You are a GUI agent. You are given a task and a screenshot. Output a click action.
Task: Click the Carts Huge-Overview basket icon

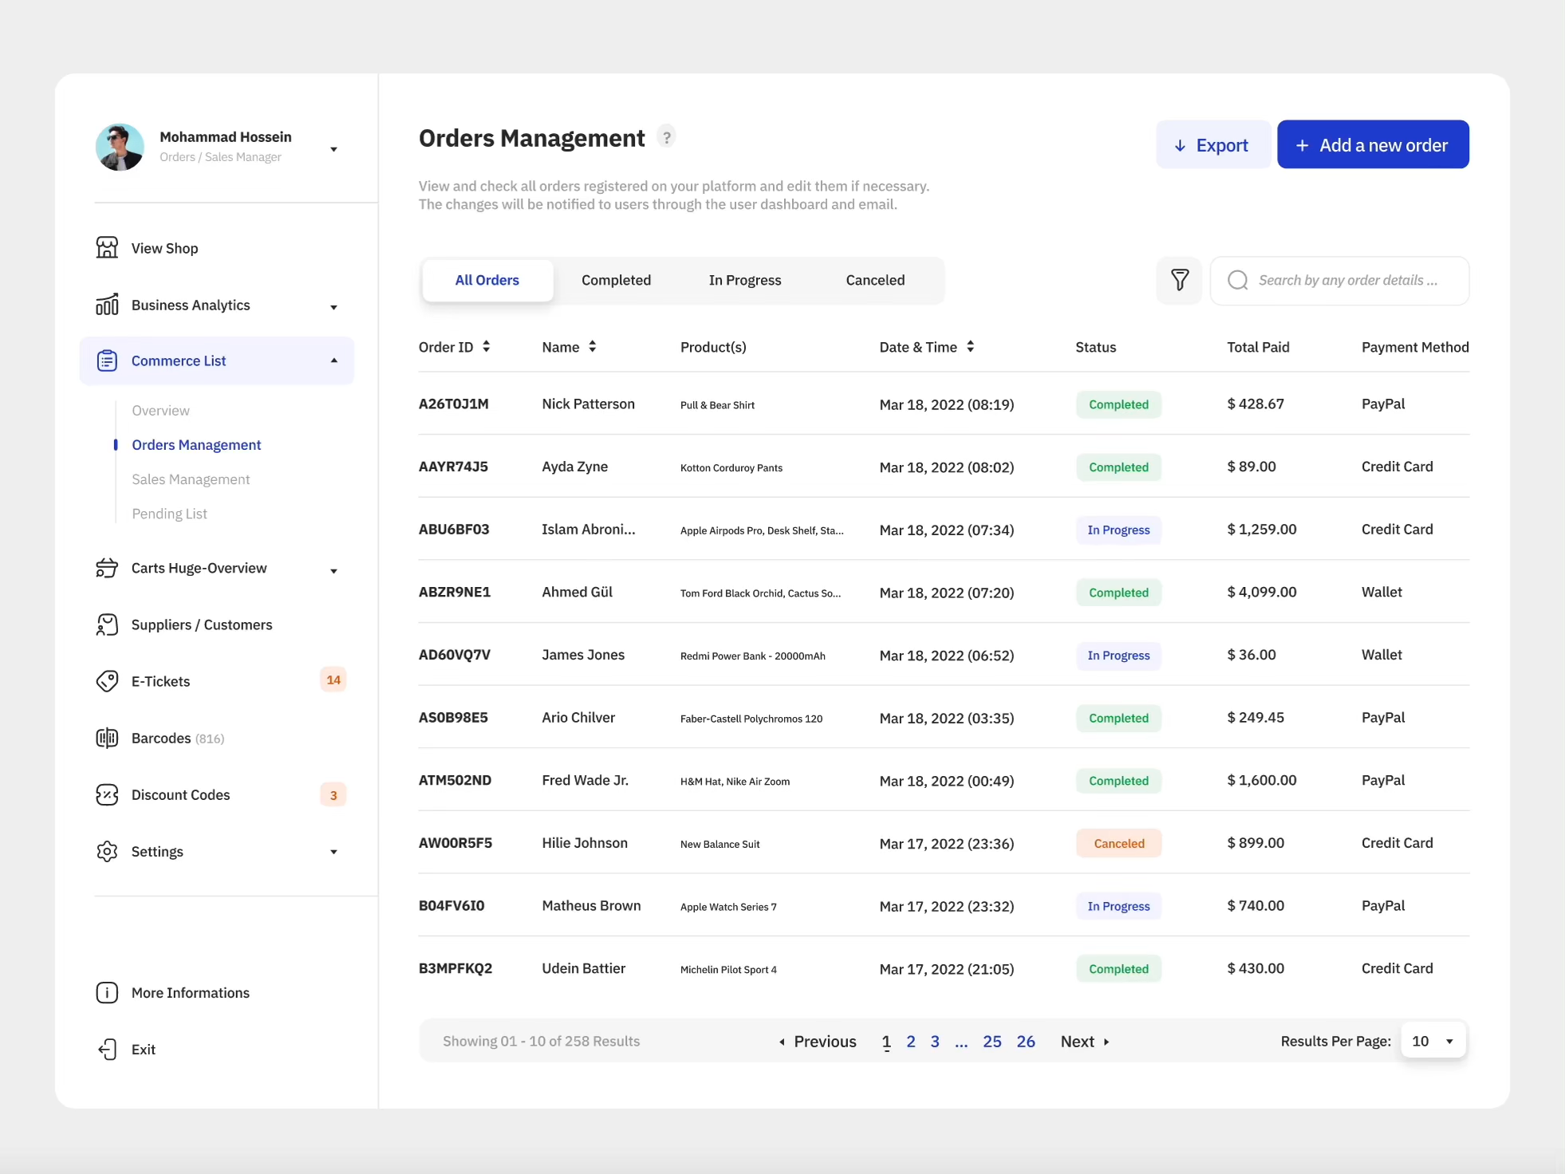tap(107, 568)
